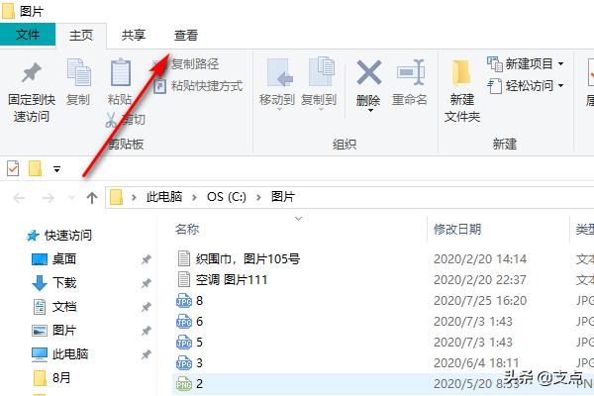This screenshot has height=396, width=594.
Task: Open 下载 in the navigation pane
Action: pos(64,283)
